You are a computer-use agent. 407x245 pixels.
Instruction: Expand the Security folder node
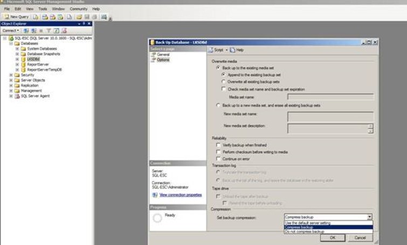pos(11,75)
